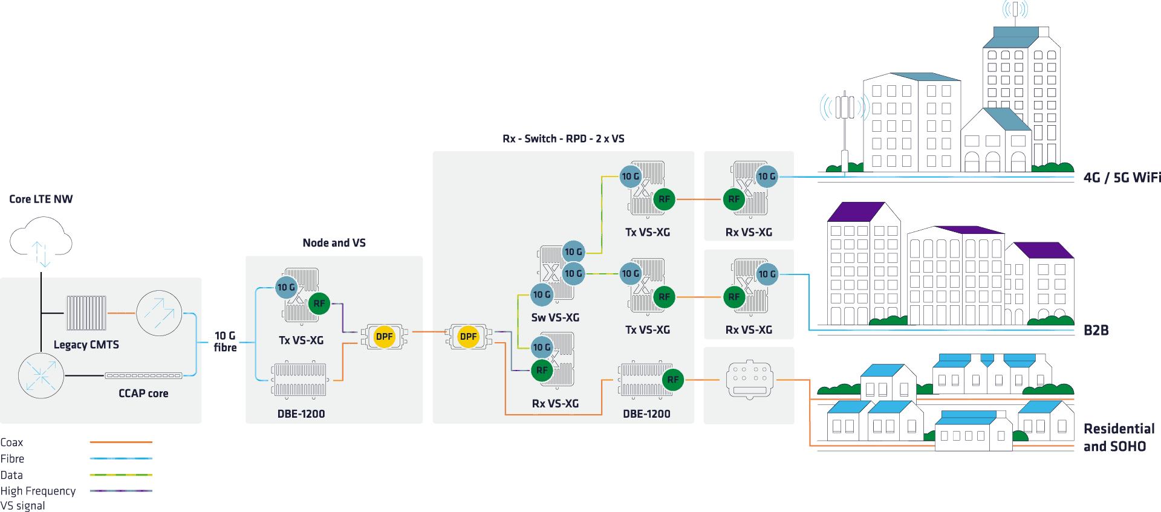Click the "Data" legend text
Image resolution: width=1161 pixels, height=512 pixels.
(11, 475)
